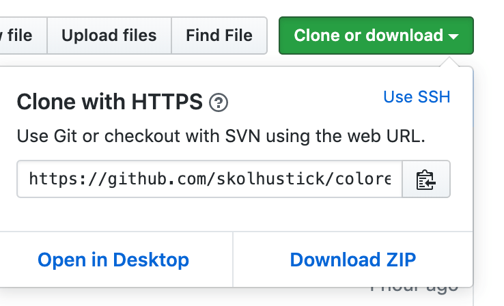Copy the clone URL to clipboard

426,179
